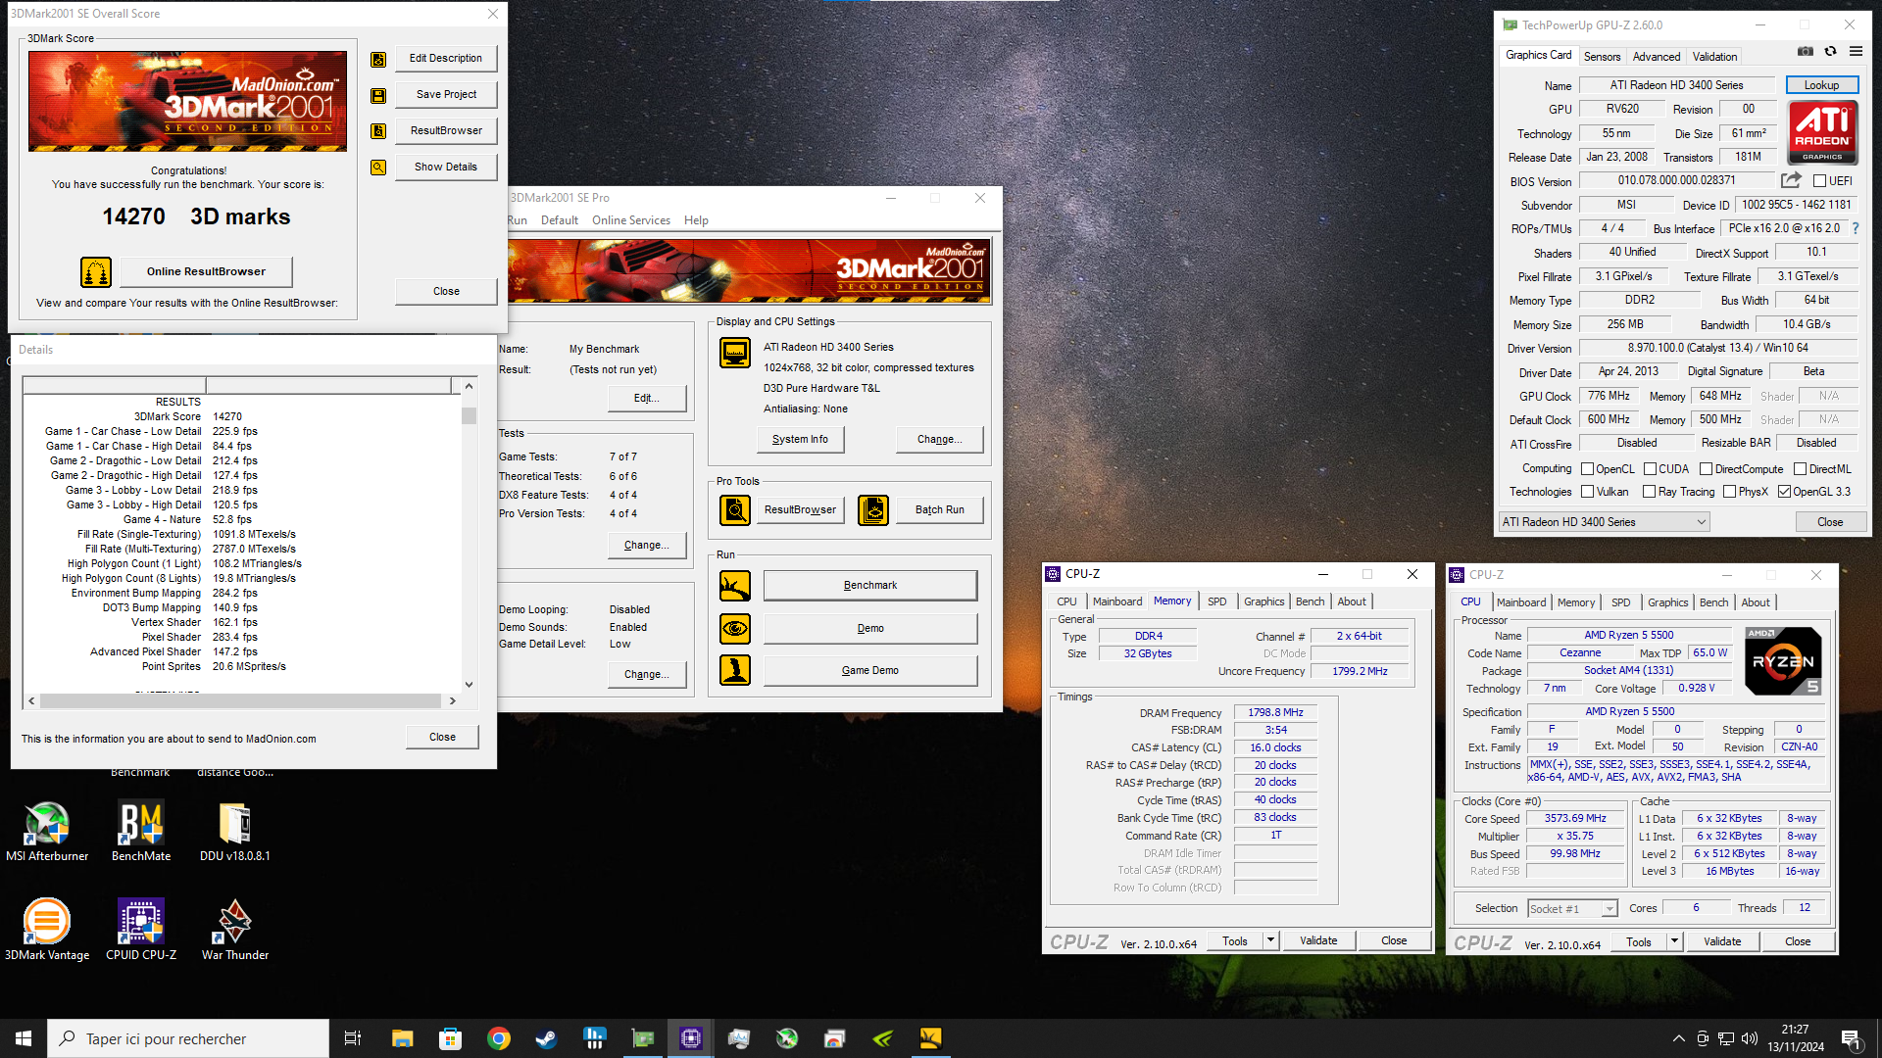1882x1058 pixels.
Task: Click the Demo eye icon
Action: tap(735, 628)
